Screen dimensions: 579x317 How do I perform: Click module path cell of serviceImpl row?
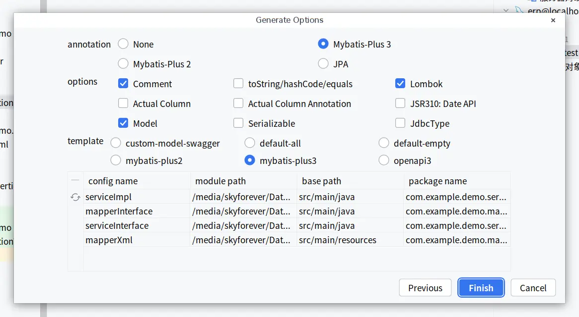pyautogui.click(x=244, y=197)
